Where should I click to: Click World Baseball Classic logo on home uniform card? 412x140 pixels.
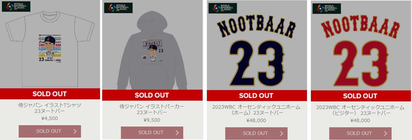pos(223,9)
